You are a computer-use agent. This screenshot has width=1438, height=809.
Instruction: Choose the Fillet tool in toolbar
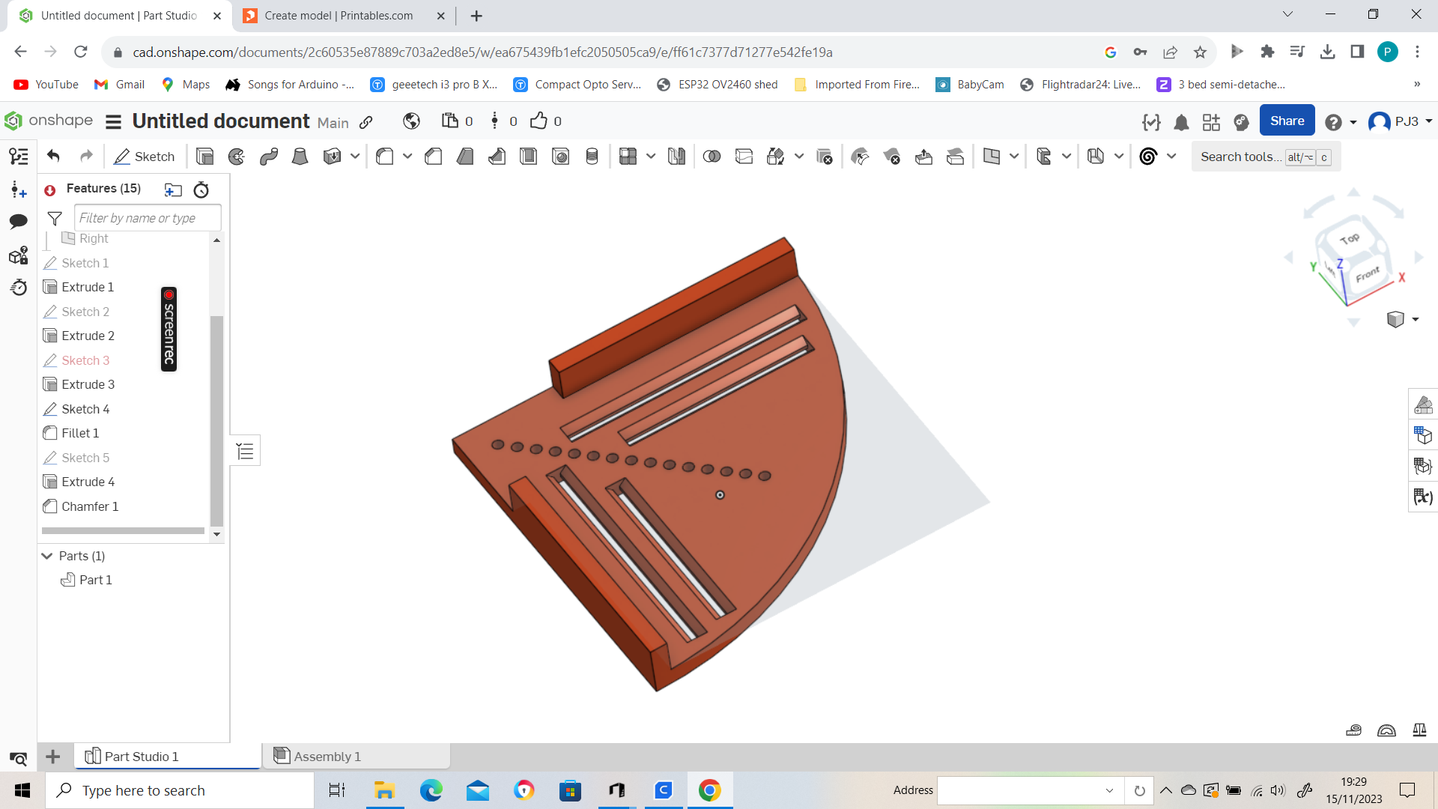coord(385,157)
